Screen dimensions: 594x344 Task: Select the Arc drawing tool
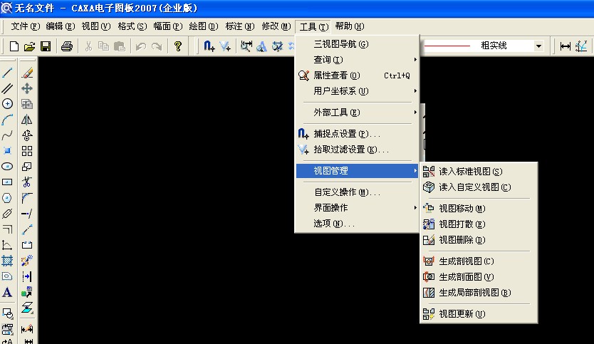click(x=7, y=120)
